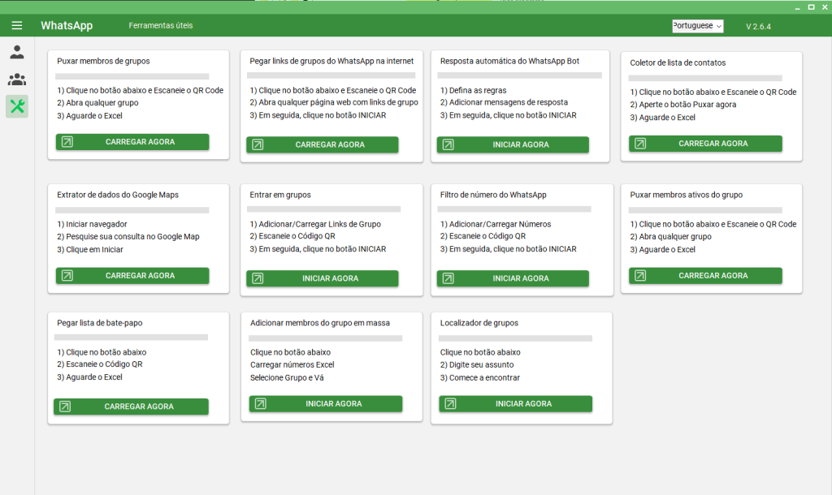The height and width of the screenshot is (495, 832).
Task: Click the WhatsApp title in header
Action: [x=67, y=25]
